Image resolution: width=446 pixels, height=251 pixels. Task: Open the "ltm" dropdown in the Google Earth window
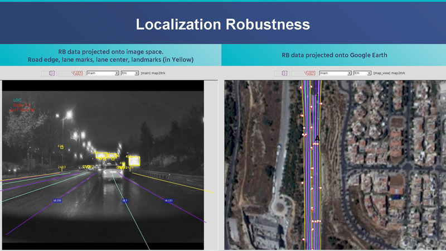[x=362, y=73]
